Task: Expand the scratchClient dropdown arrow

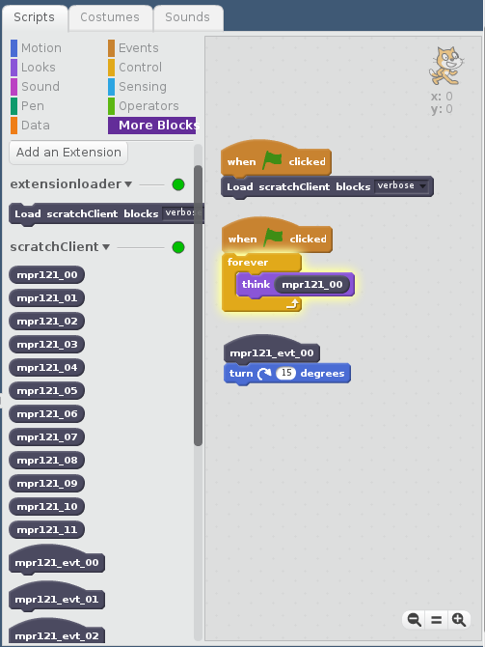Action: pos(106,247)
